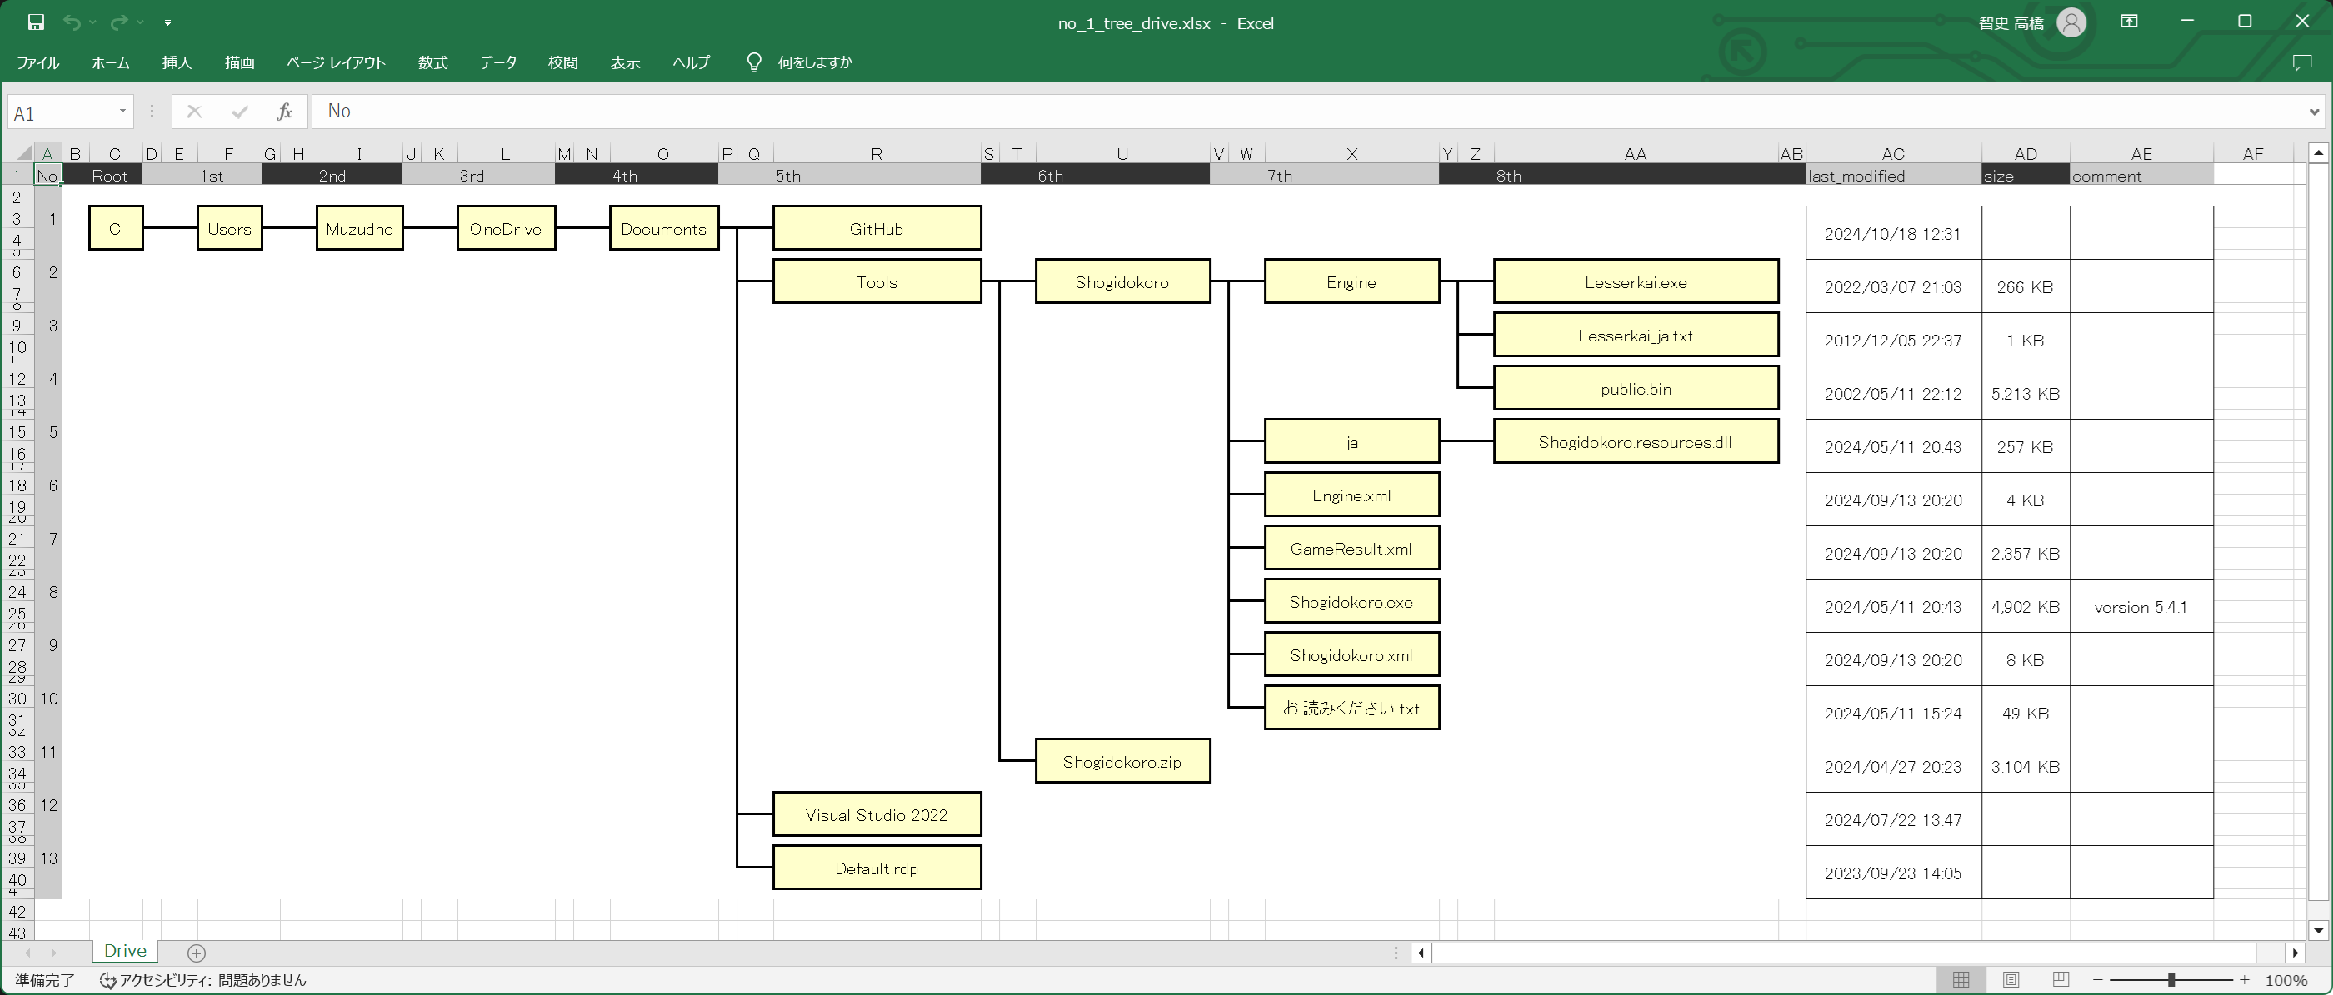
Task: Click the Shogidokoro folder box
Action: (x=1122, y=281)
